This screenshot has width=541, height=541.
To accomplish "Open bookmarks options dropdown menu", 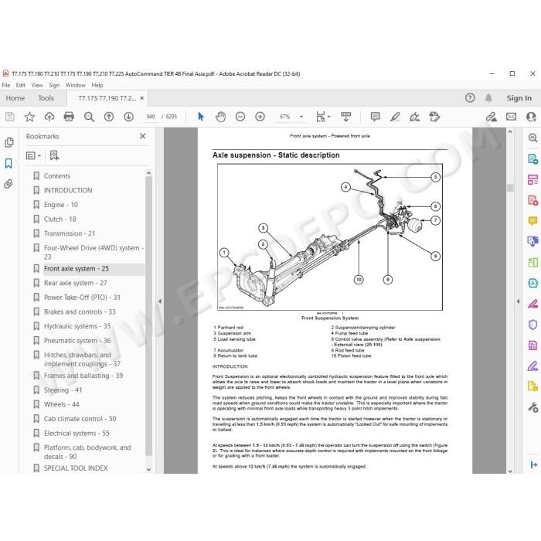I will (33, 155).
